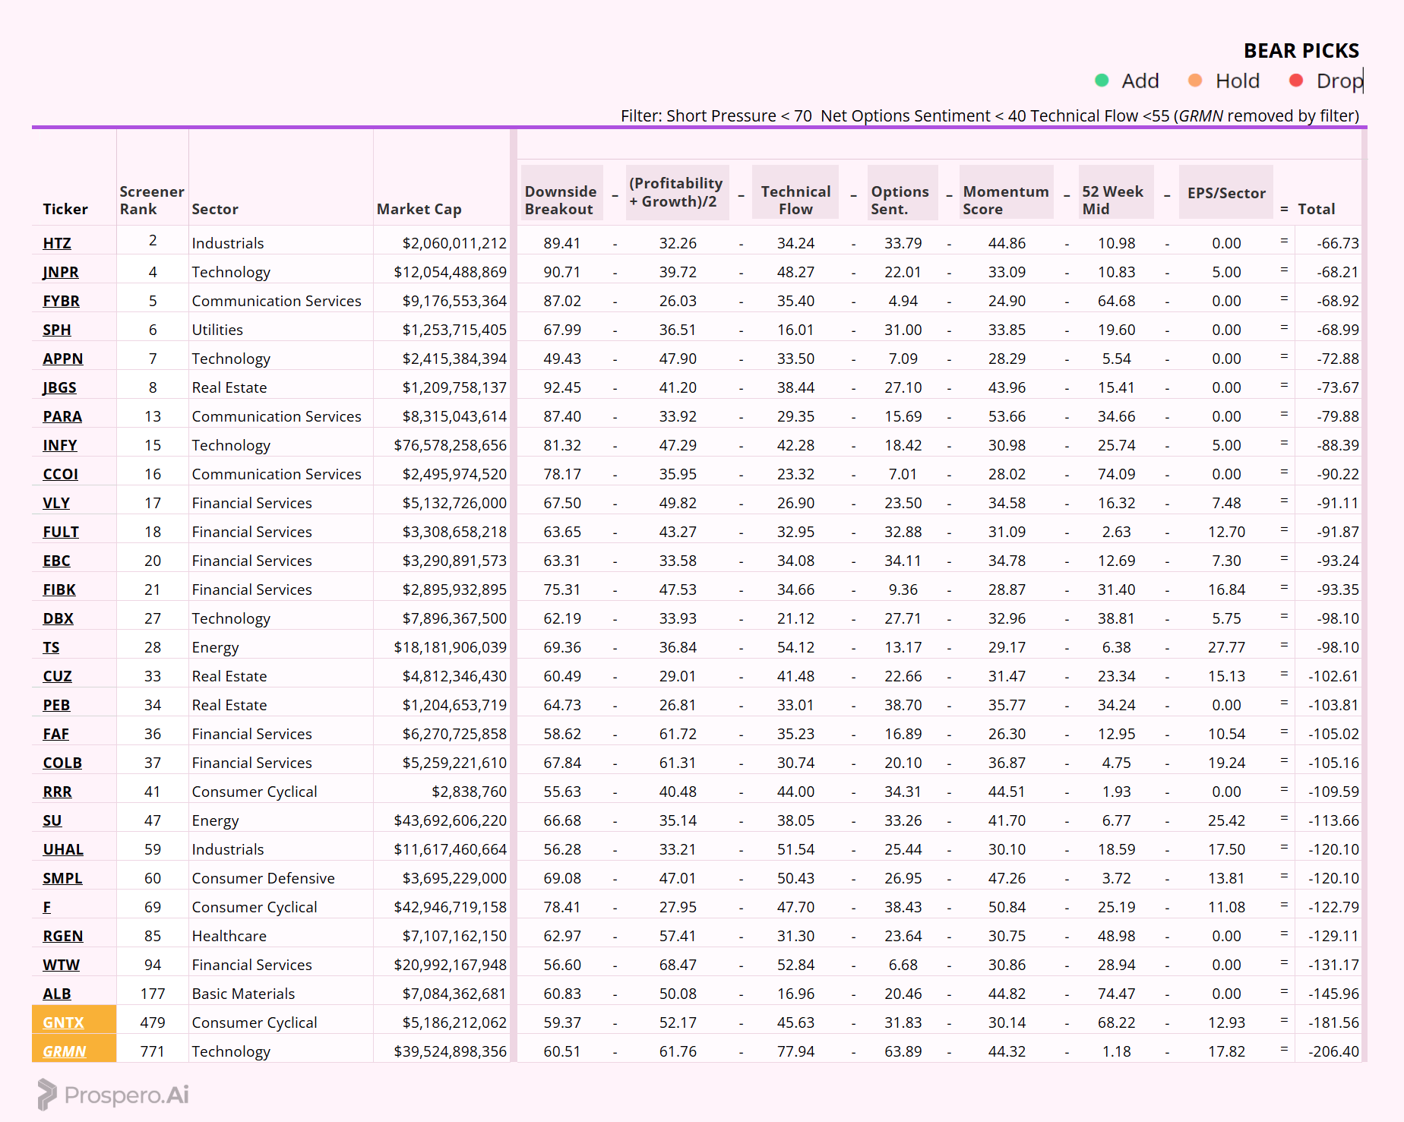Click the Prospero.Ai logo icon
Image resolution: width=1404 pixels, height=1122 pixels.
[47, 1095]
